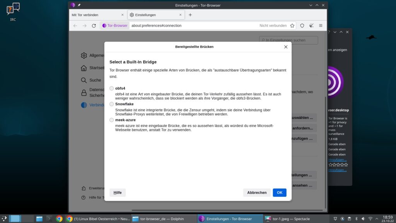Image resolution: width=396 pixels, height=223 pixels.
Task: Switch to tor-1.jpeg Spectacle window
Action: click(296, 219)
